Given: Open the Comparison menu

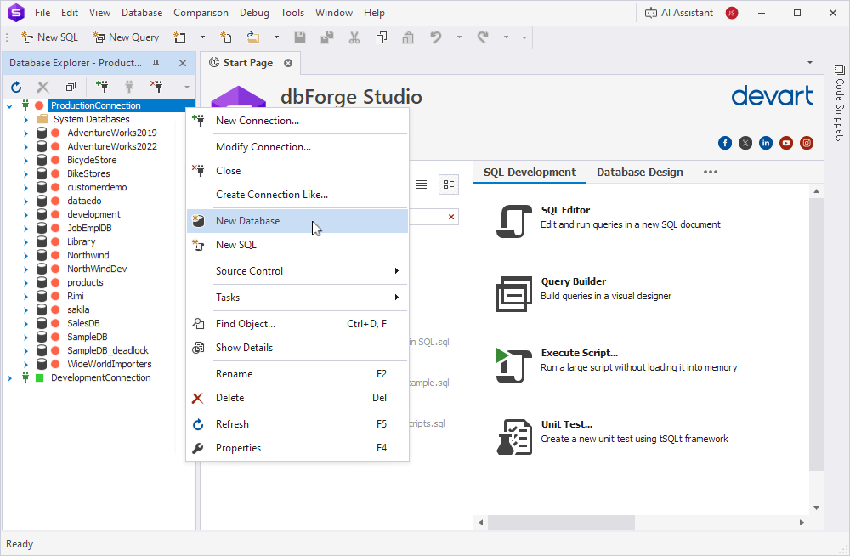Looking at the screenshot, I should tap(201, 13).
